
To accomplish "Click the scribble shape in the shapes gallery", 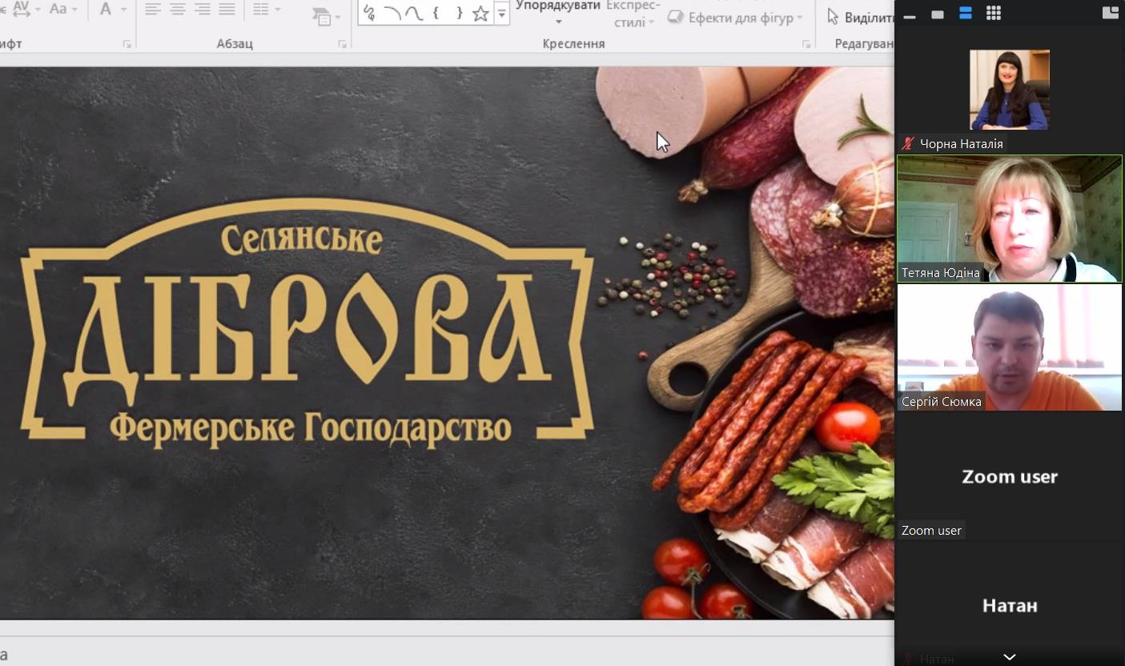I will click(x=369, y=13).
